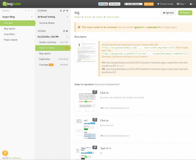
Task: Open the description screenshot thumbnail
Action: click(x=86, y=52)
